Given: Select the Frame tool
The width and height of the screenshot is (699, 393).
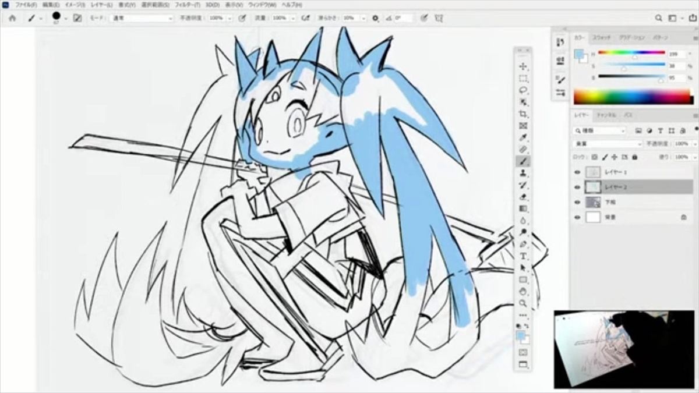Looking at the screenshot, I should tap(523, 126).
